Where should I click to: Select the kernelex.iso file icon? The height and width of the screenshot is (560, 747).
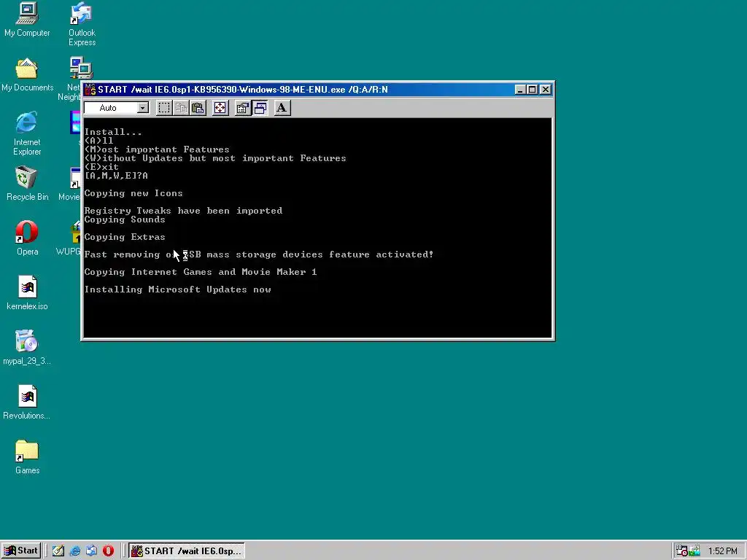(x=27, y=293)
